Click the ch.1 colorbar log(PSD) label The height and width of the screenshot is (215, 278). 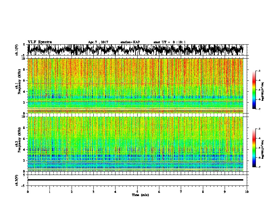[x=263, y=92]
